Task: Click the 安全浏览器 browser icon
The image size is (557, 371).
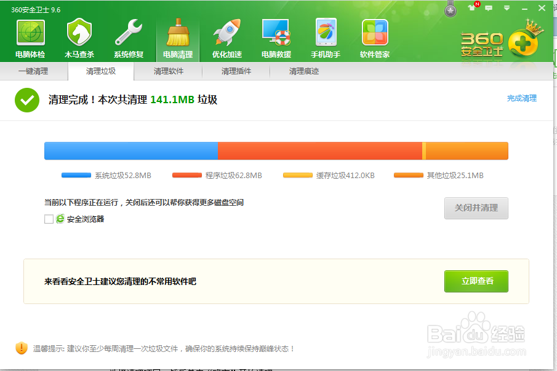Action: pos(60,219)
